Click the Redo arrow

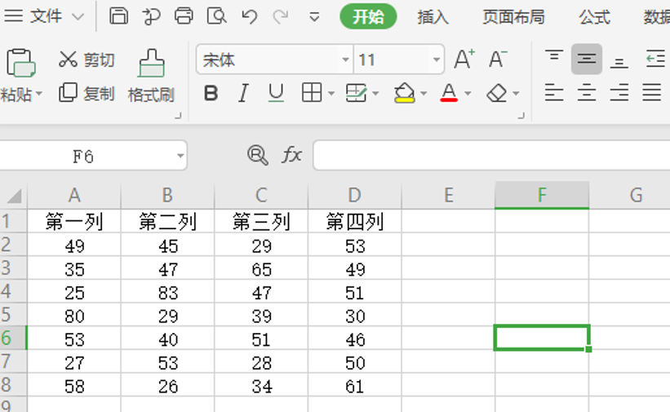[x=281, y=16]
